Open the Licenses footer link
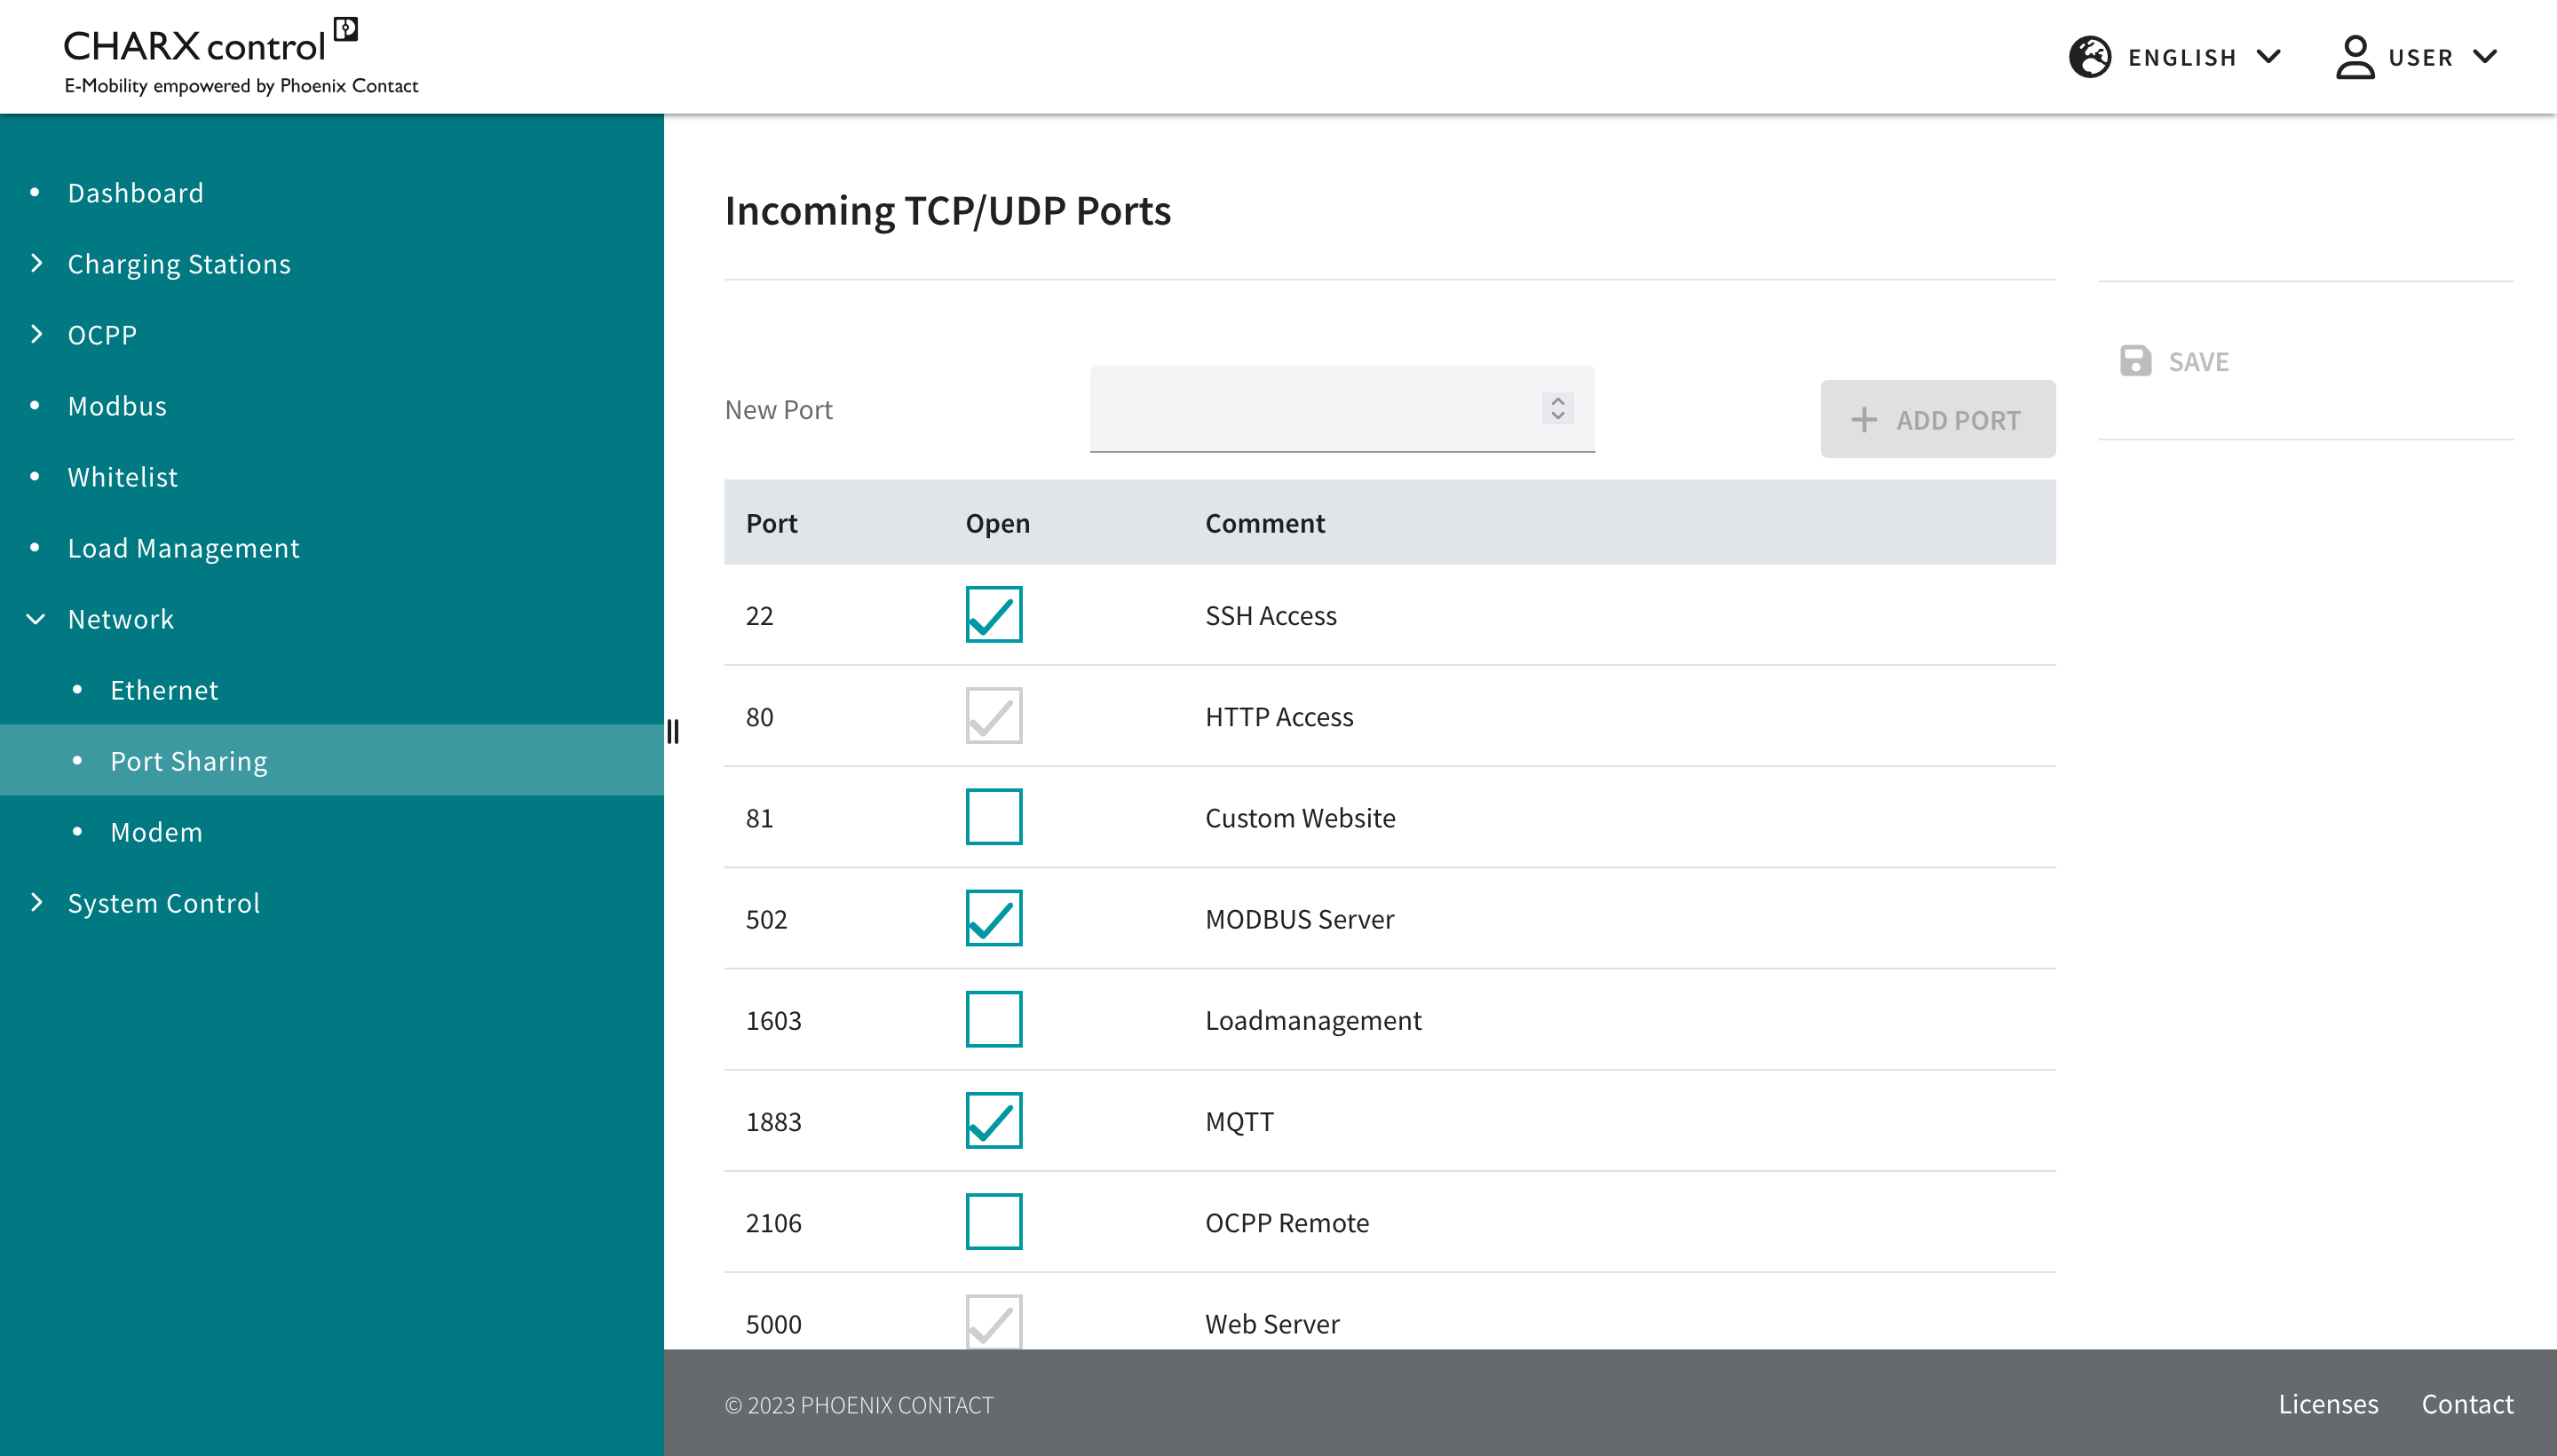The width and height of the screenshot is (2557, 1456). coord(2327,1404)
